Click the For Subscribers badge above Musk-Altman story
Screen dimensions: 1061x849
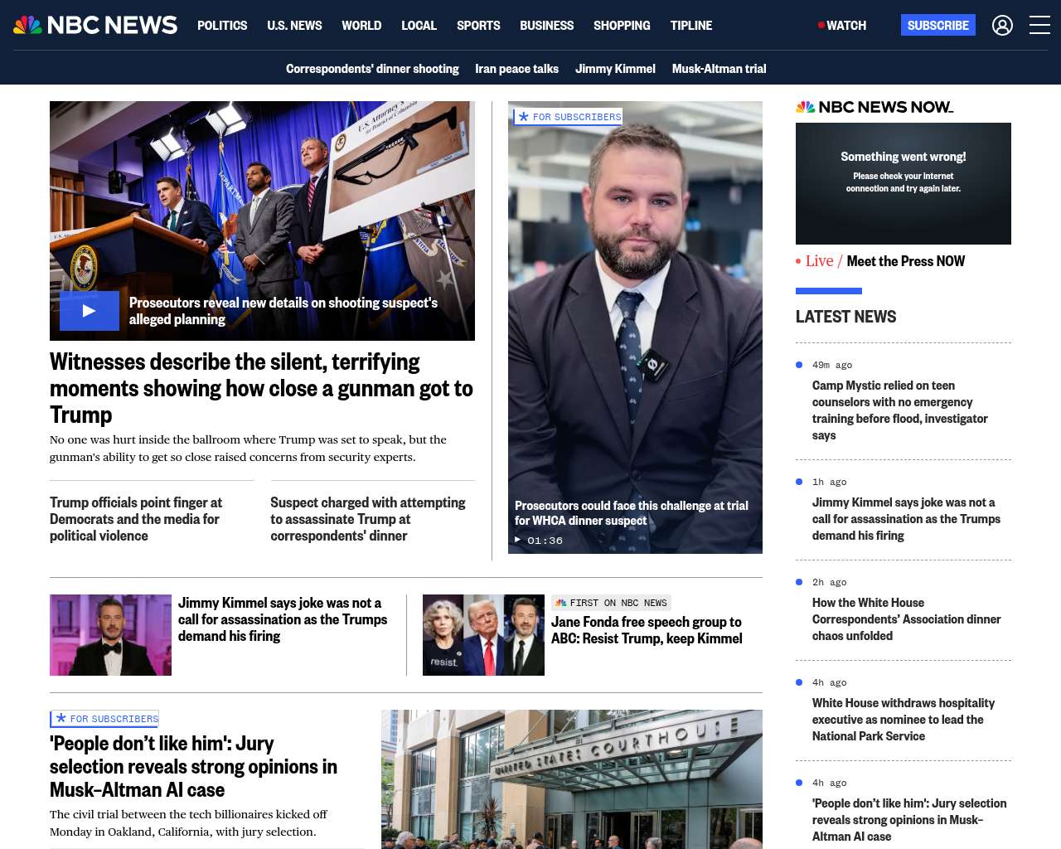(x=105, y=719)
